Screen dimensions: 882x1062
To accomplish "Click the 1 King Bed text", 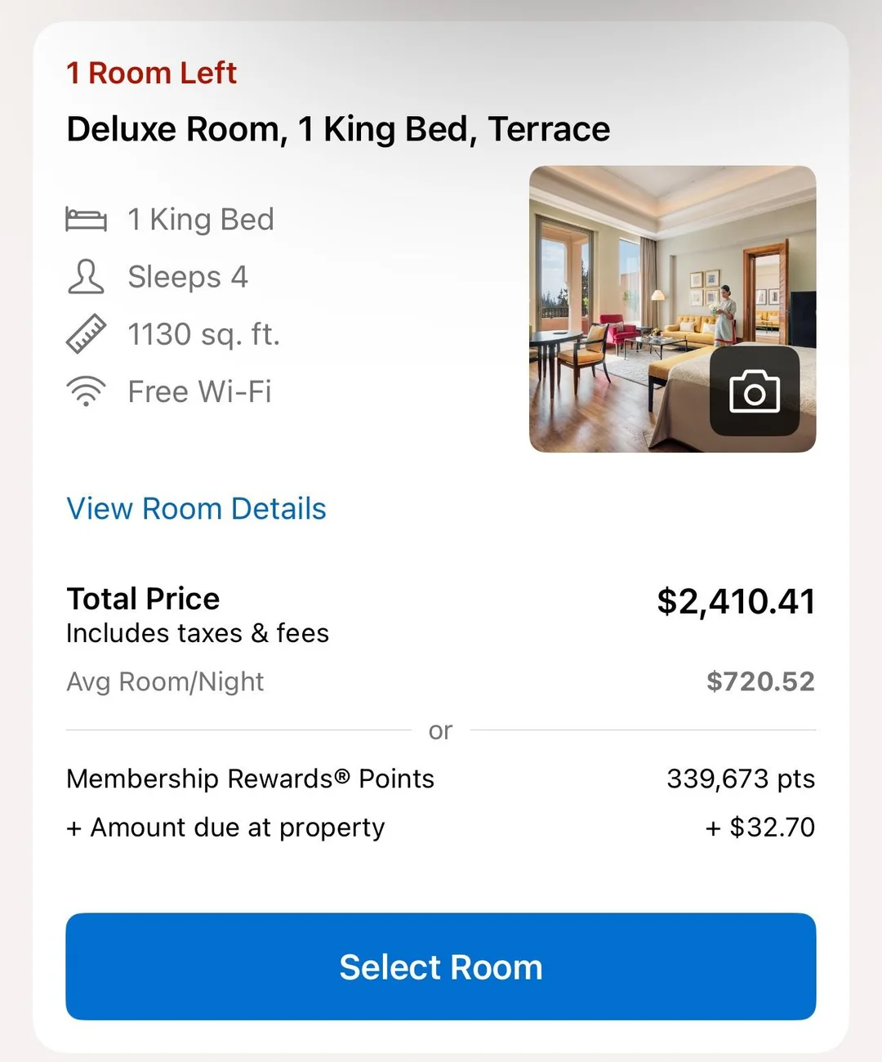I will (201, 220).
